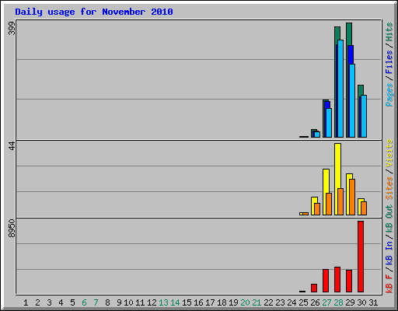This screenshot has width=398, height=311.
Task: Click the cyan Pages bar for day 29
Action: 352,100
